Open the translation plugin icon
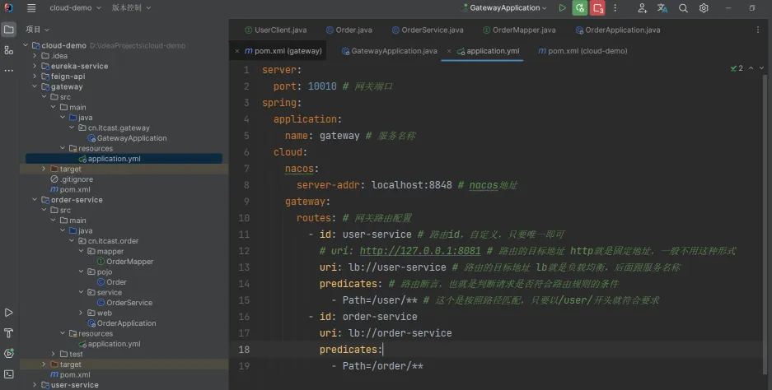This screenshot has width=772, height=390. (662, 8)
